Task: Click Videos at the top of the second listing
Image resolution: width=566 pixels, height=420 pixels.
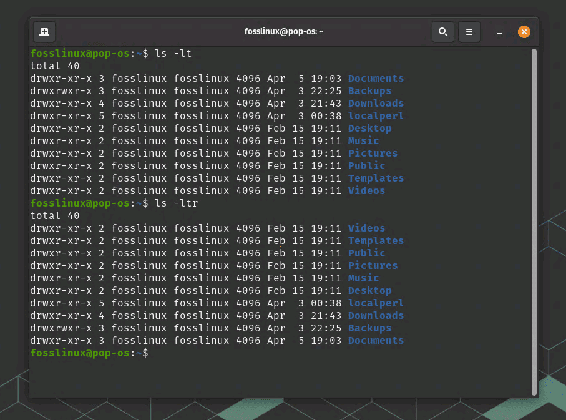Action: pos(366,228)
